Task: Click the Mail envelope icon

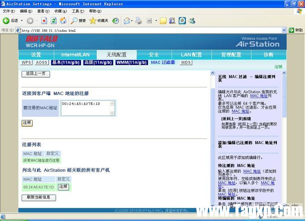Action: [x=127, y=21]
